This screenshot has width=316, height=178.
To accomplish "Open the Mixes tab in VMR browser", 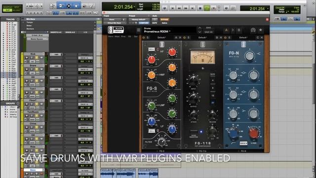I will coord(117,37).
